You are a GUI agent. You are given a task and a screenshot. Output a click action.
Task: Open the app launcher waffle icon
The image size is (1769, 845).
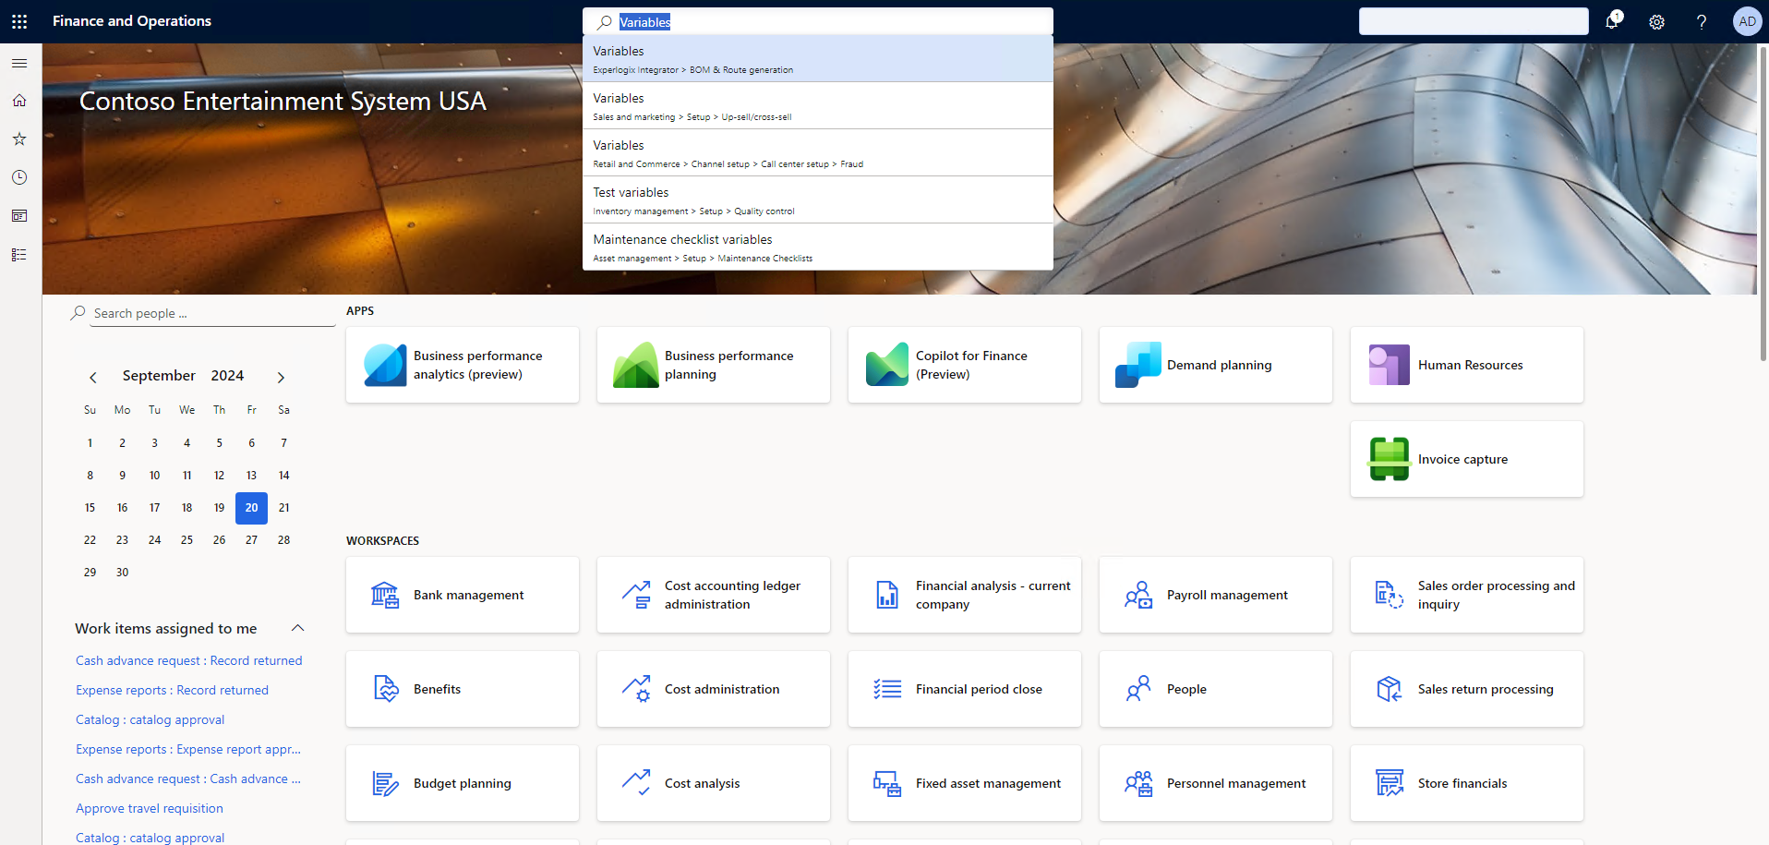pyautogui.click(x=19, y=21)
